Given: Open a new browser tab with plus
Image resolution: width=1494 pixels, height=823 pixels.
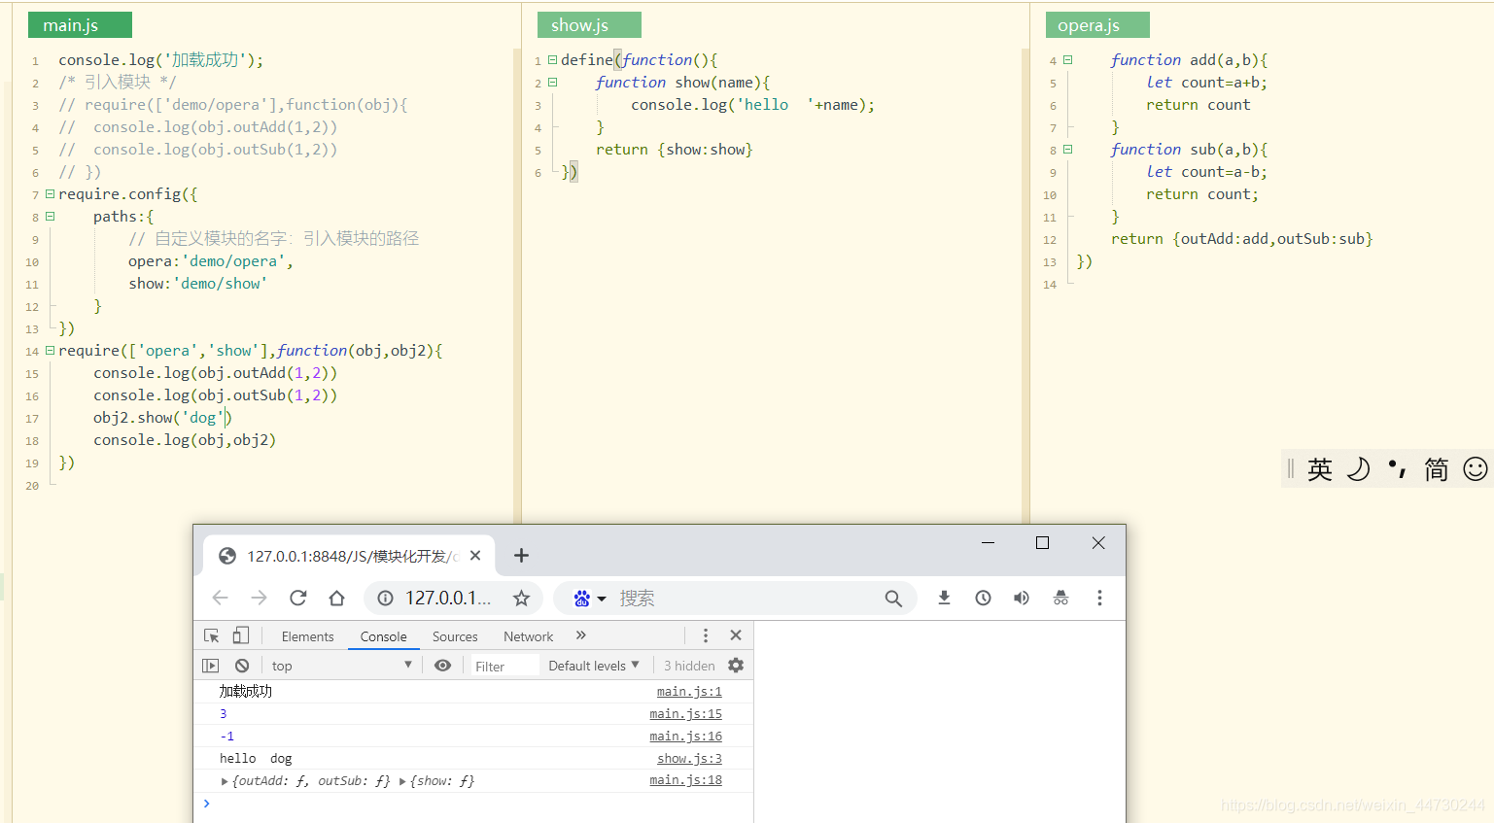Looking at the screenshot, I should 521,555.
